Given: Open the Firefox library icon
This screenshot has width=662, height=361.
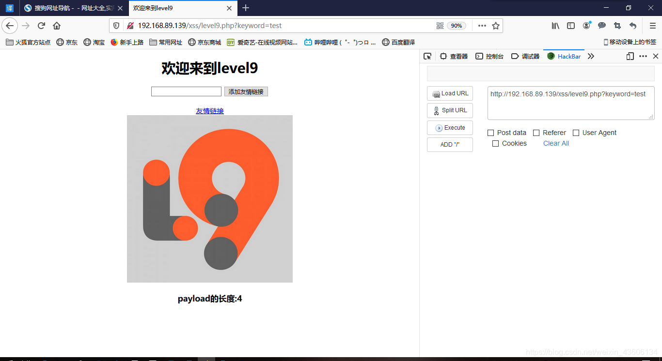Looking at the screenshot, I should tap(555, 26).
